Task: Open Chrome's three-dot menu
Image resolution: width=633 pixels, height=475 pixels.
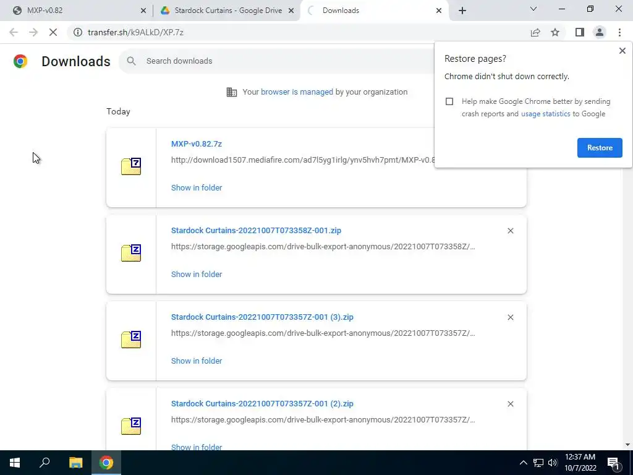Action: (619, 32)
